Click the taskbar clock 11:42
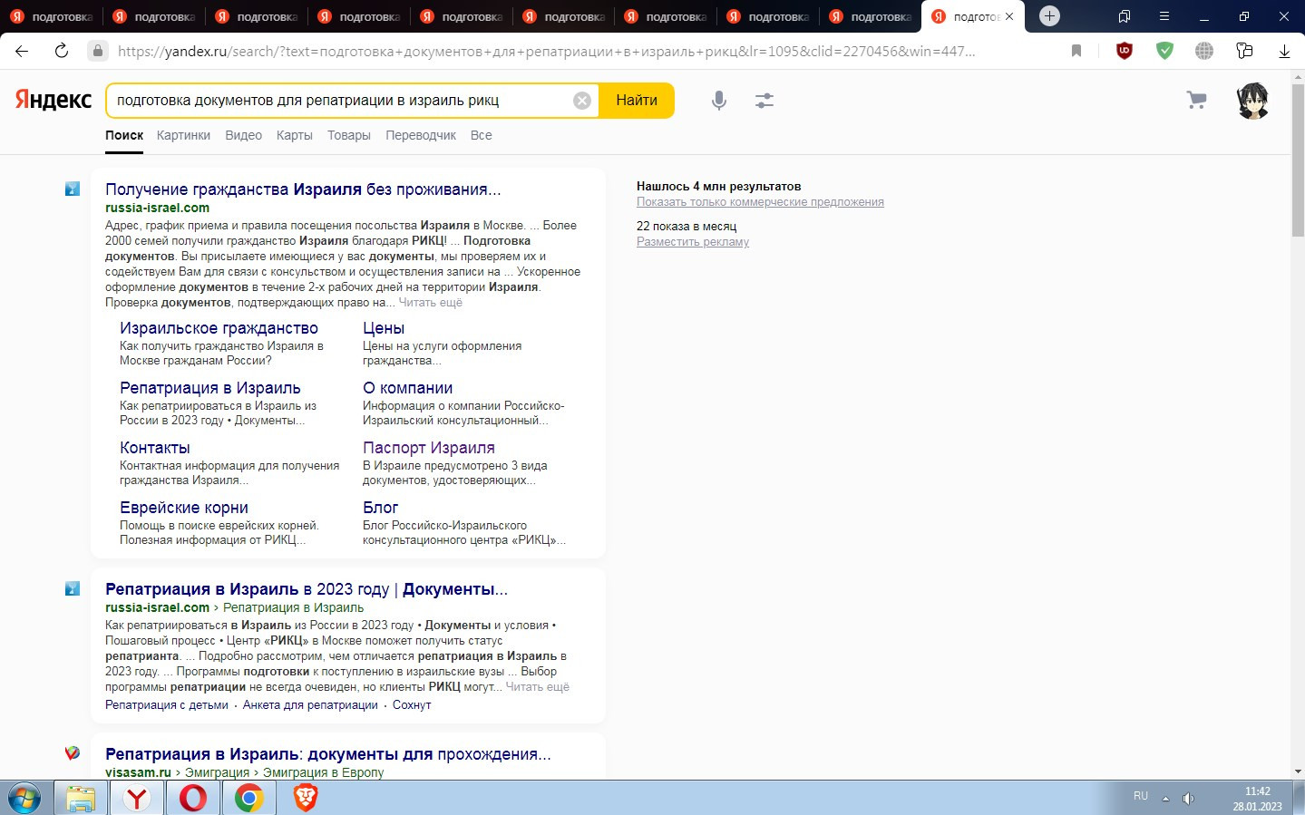Screen dimensions: 1305x815 1257,791
